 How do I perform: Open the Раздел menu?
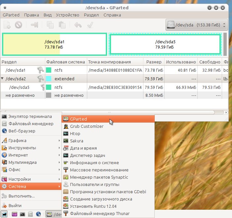point(91,15)
